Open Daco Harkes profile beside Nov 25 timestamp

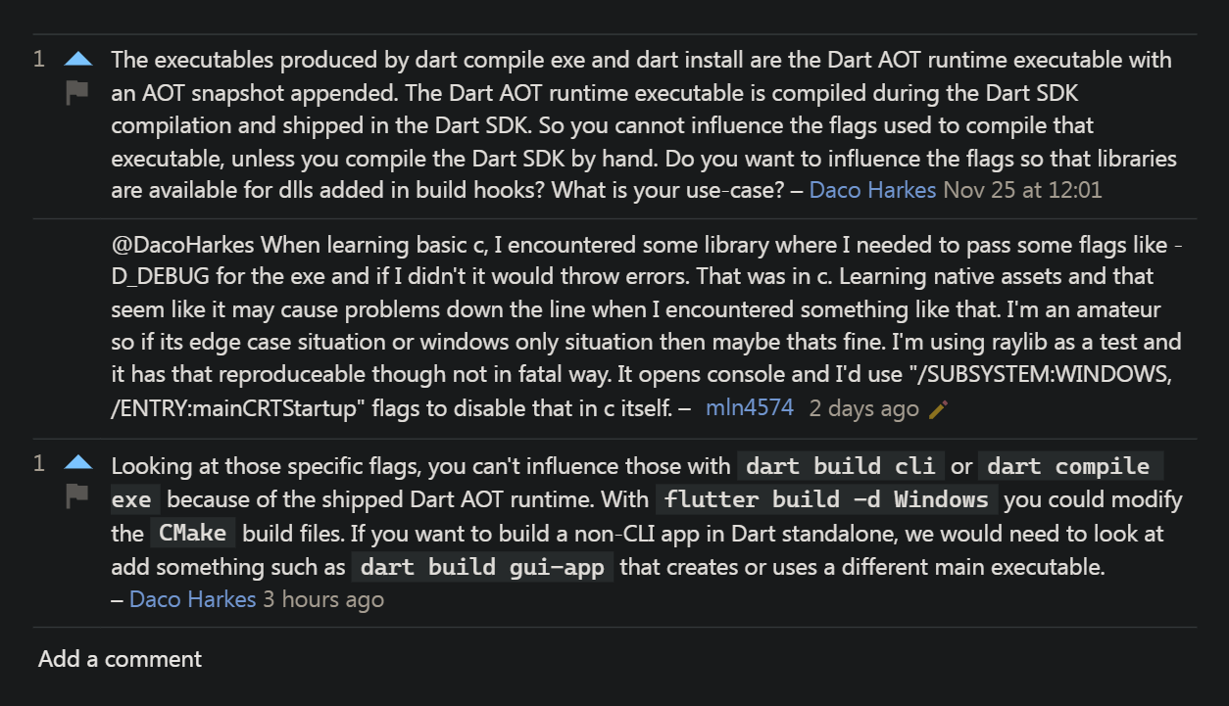(872, 190)
